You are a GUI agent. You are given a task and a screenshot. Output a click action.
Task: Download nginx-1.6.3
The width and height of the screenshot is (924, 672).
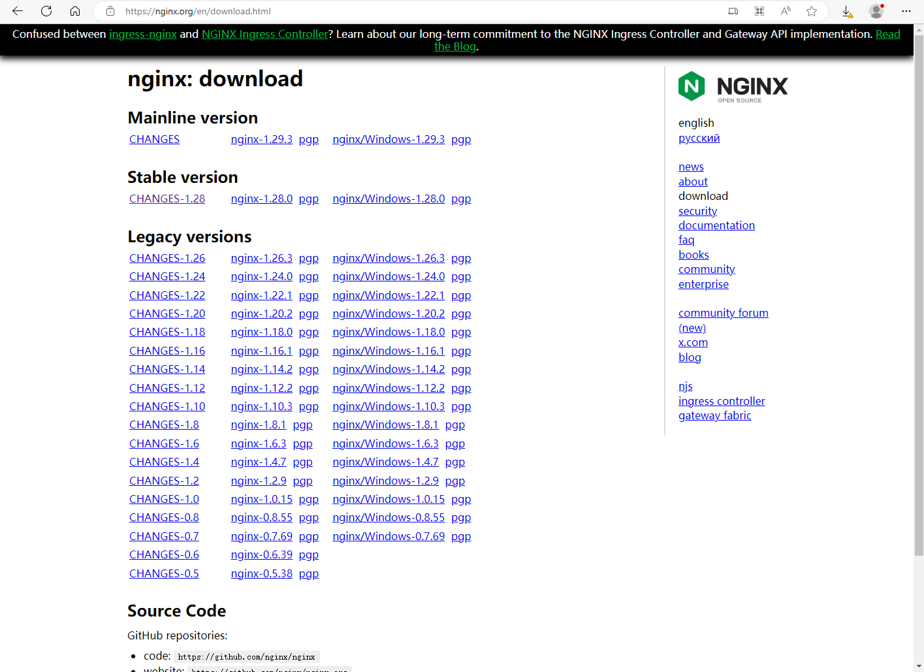(x=259, y=443)
